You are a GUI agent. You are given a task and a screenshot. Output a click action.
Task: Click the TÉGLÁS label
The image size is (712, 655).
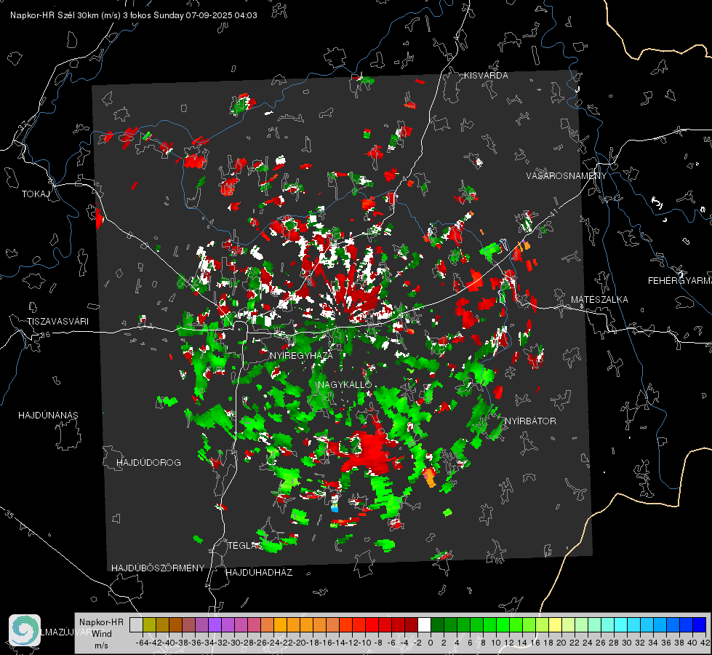pos(245,546)
